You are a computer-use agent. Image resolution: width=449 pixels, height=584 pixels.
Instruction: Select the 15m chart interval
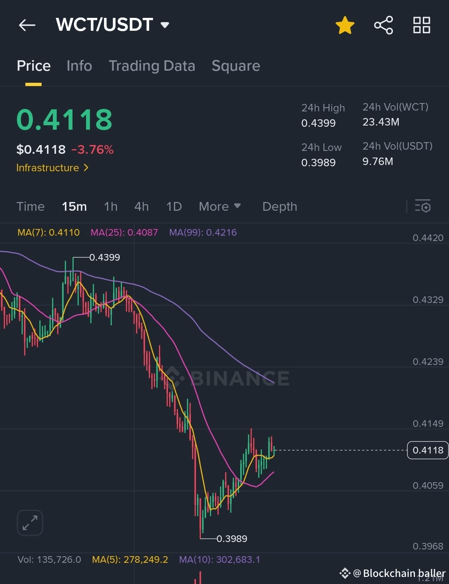[x=74, y=207]
